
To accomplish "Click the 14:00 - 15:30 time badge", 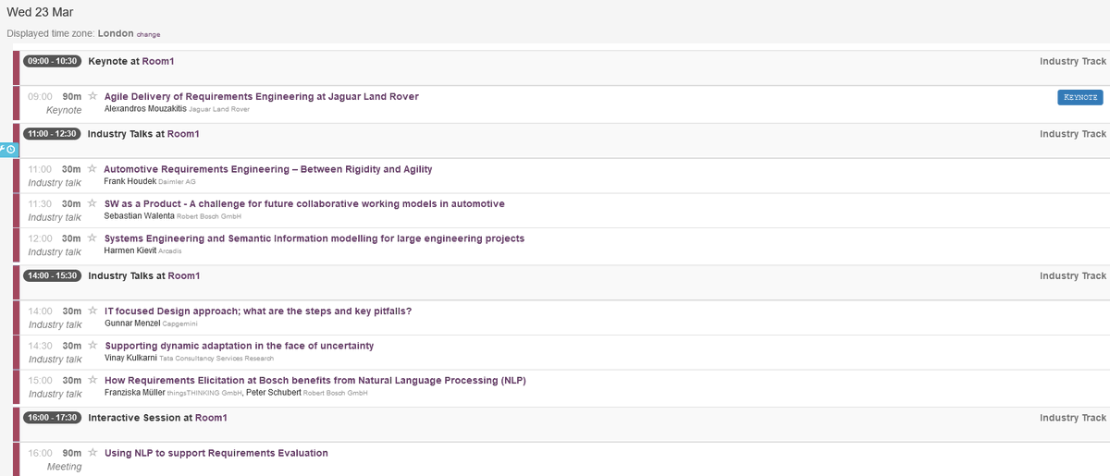I will [52, 275].
